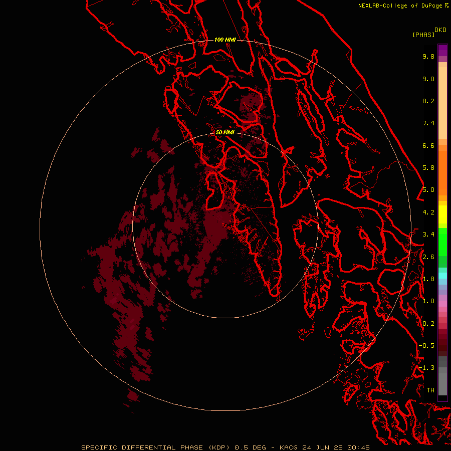This screenshot has width=451, height=451.
Task: Click the 1.0 value on the color scale
Action: tap(428, 301)
